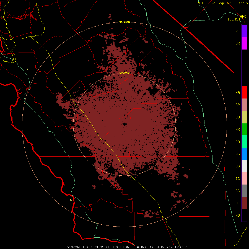The height and width of the screenshot is (249, 249).
Task: Click the 50 NMI range ring label
Action: coord(124,73)
